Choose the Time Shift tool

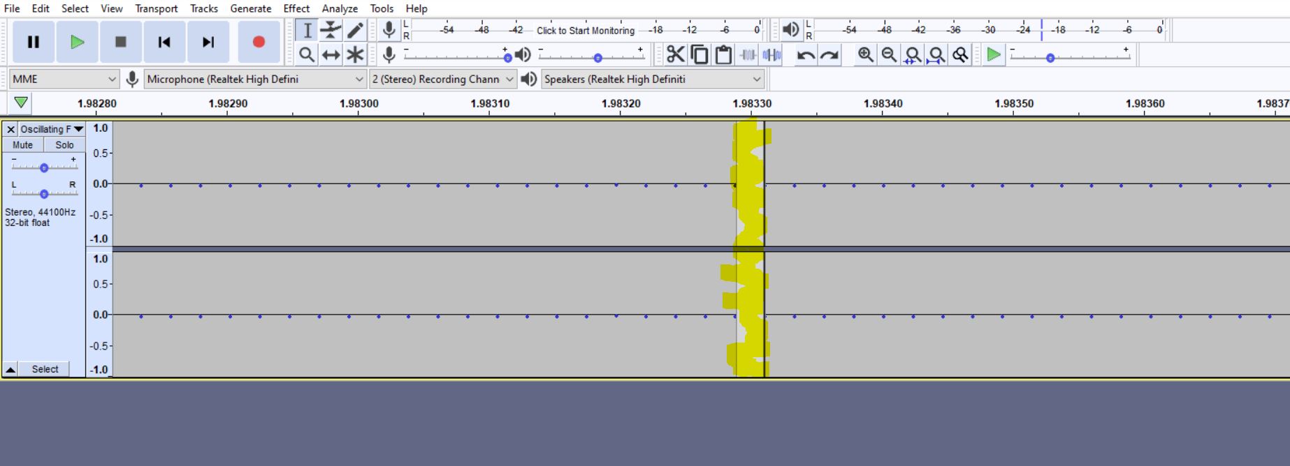(x=331, y=54)
